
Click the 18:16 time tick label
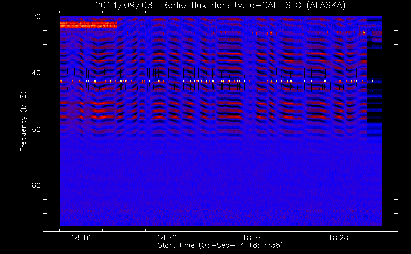click(81, 238)
